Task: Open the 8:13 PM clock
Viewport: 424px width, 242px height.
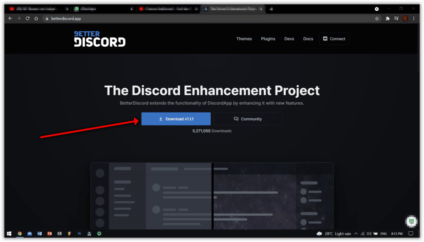Action: (397, 234)
